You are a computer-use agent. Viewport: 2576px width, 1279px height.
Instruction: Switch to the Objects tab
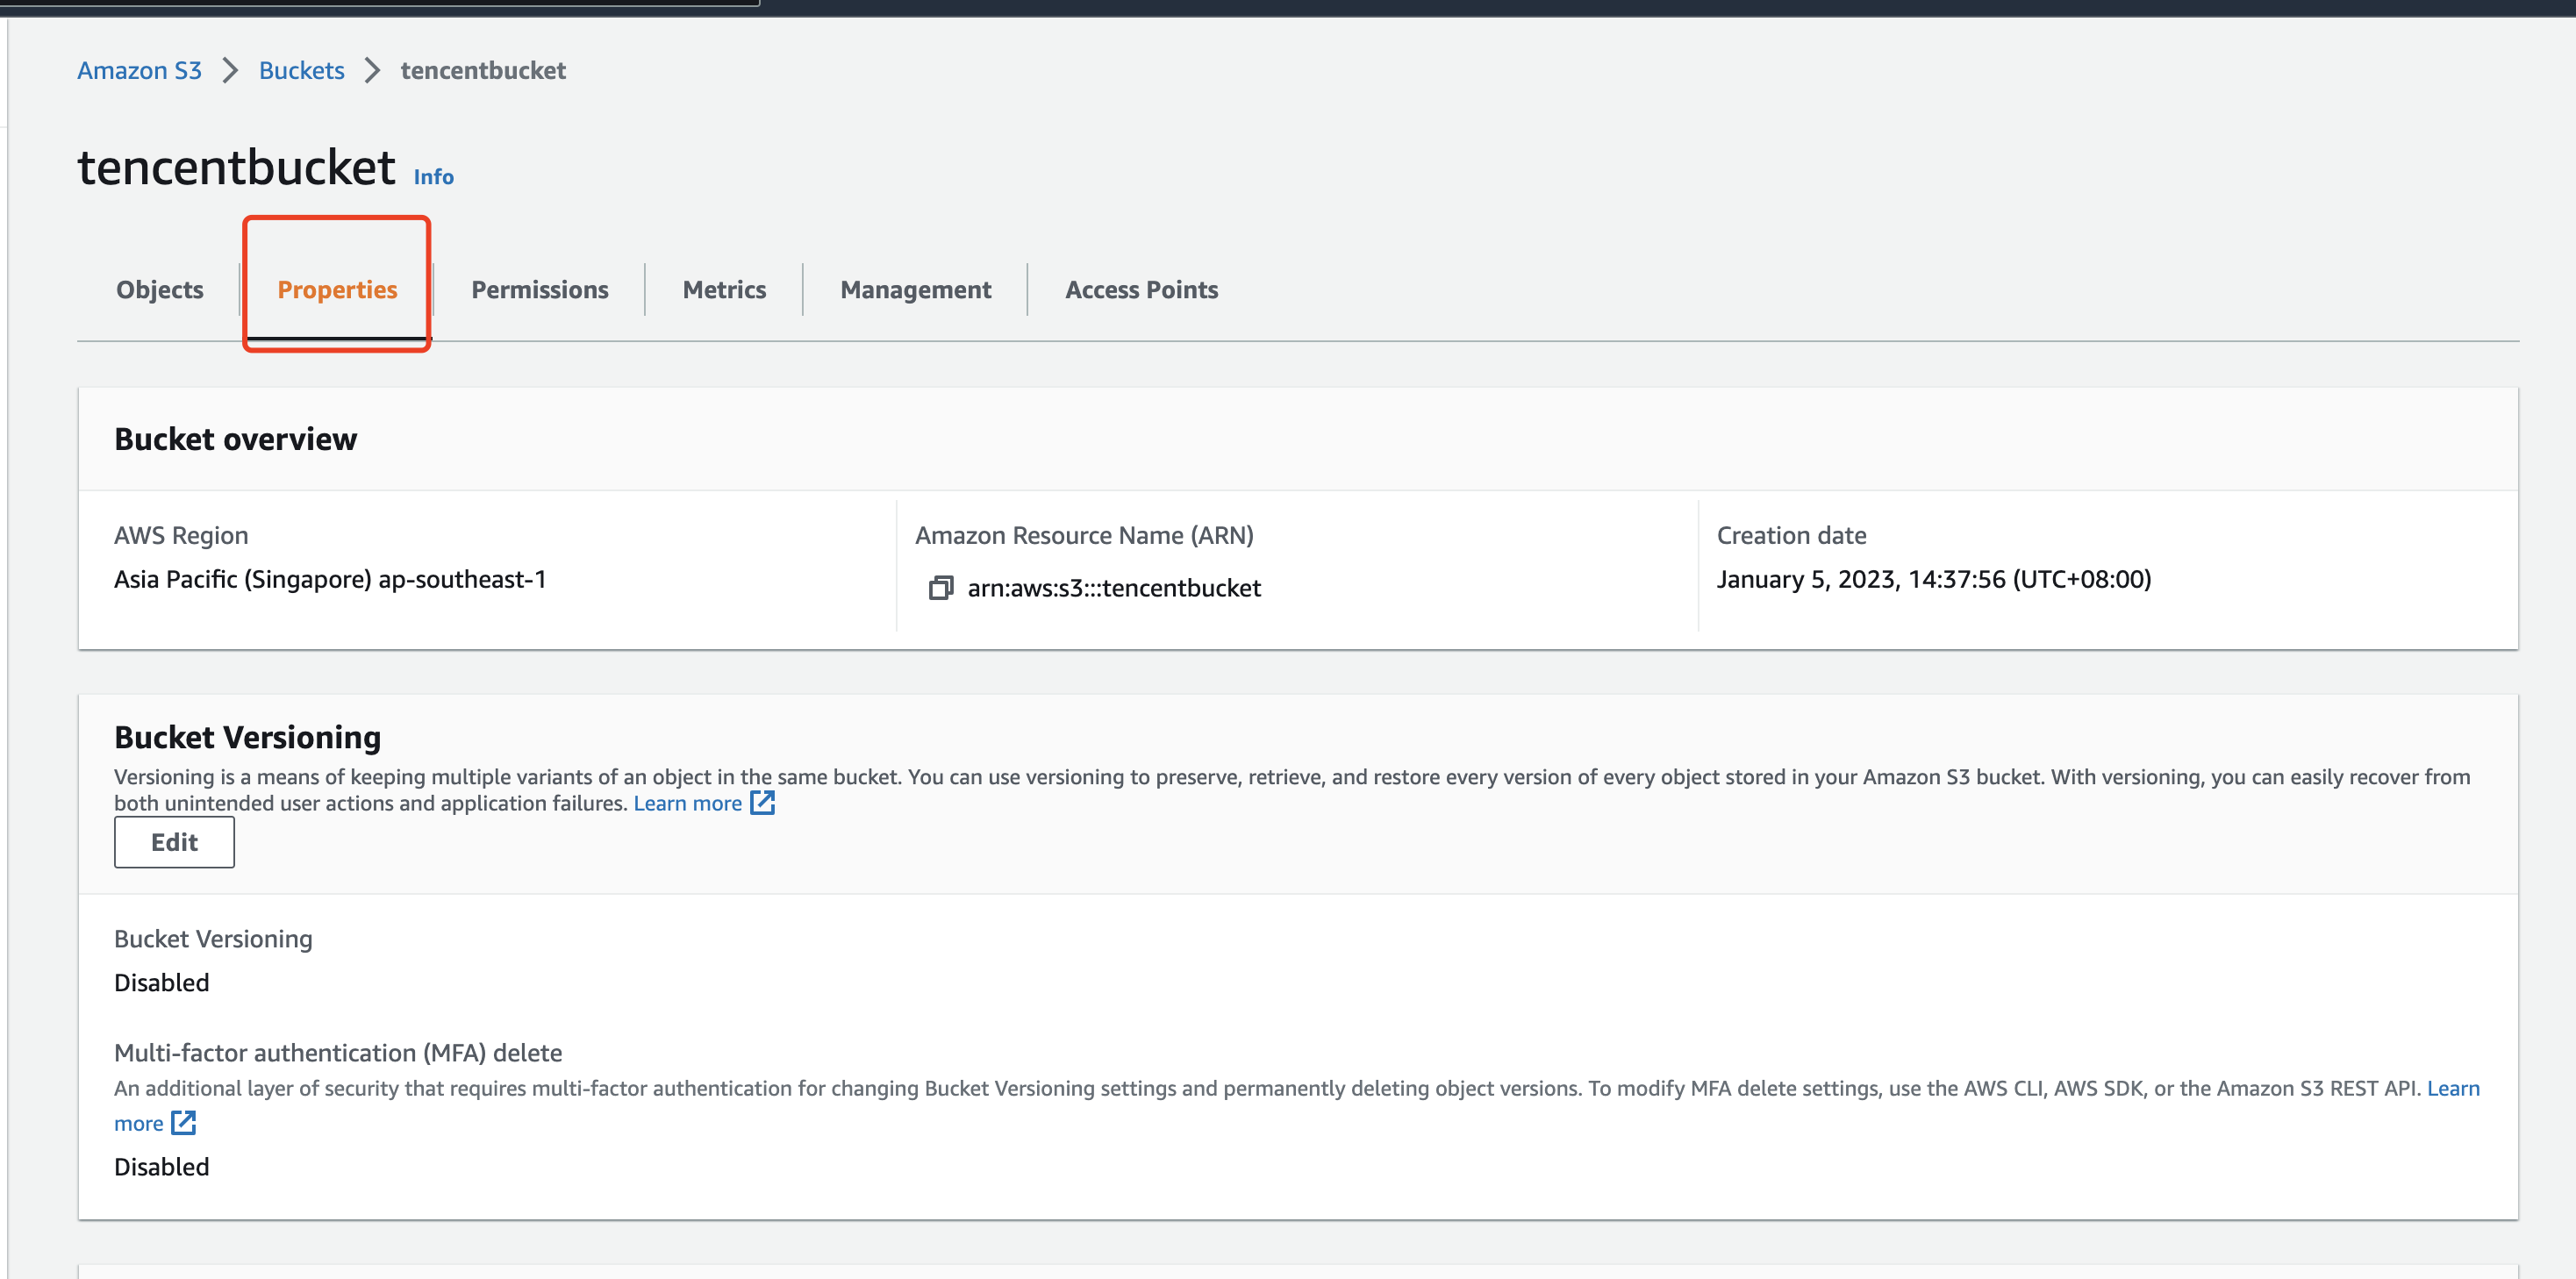[160, 290]
